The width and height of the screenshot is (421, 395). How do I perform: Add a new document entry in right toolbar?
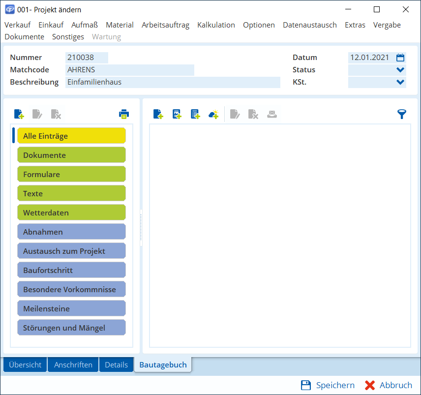point(158,114)
